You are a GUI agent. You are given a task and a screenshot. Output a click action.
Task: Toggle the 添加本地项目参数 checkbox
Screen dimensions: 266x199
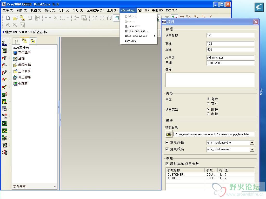click(167, 164)
